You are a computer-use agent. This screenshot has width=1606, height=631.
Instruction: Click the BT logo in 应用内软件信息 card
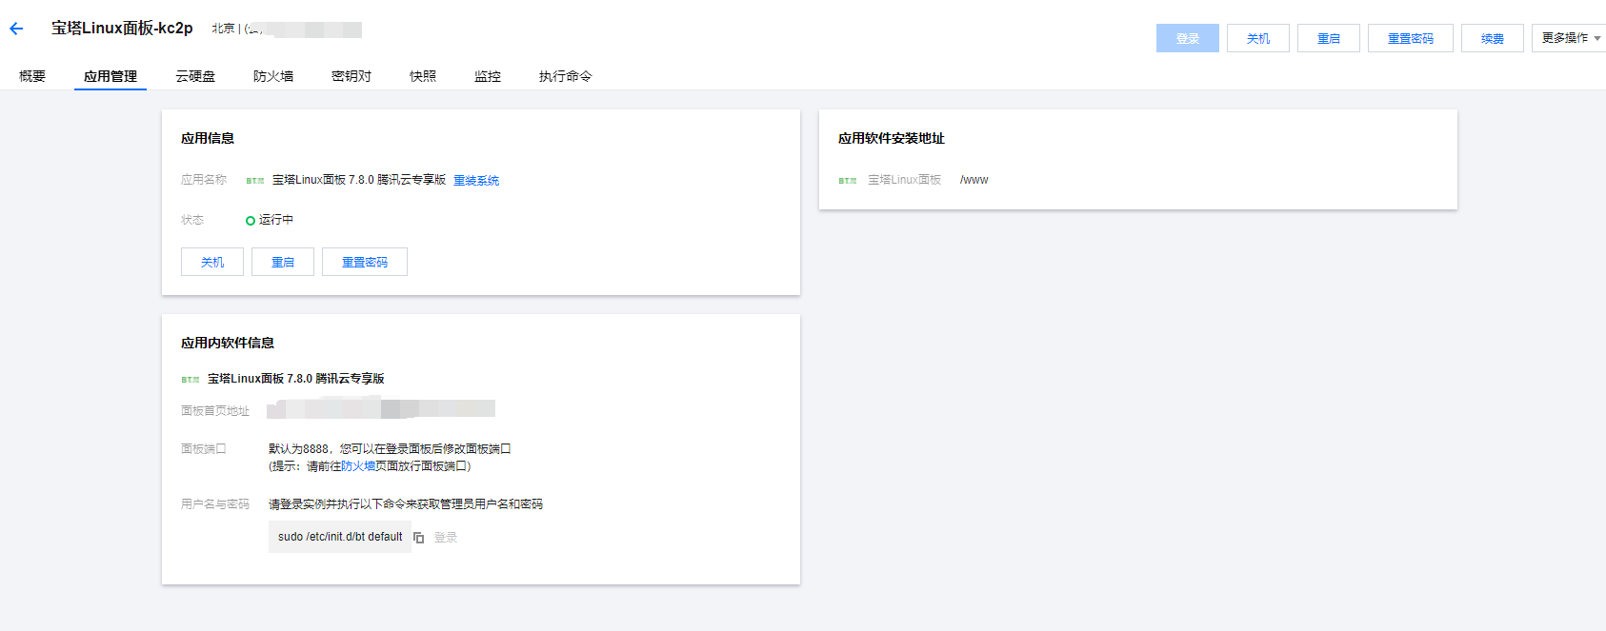[x=190, y=380]
